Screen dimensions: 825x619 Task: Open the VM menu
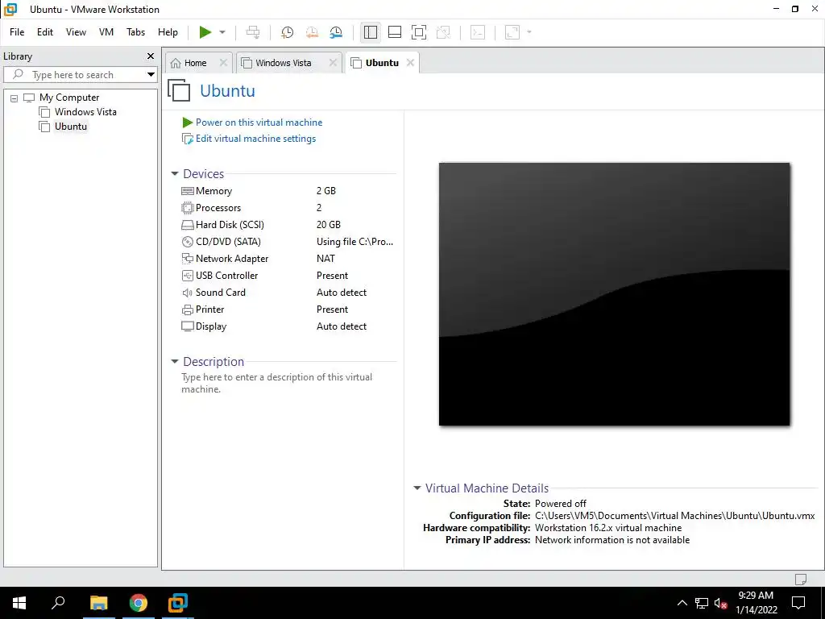coord(106,32)
